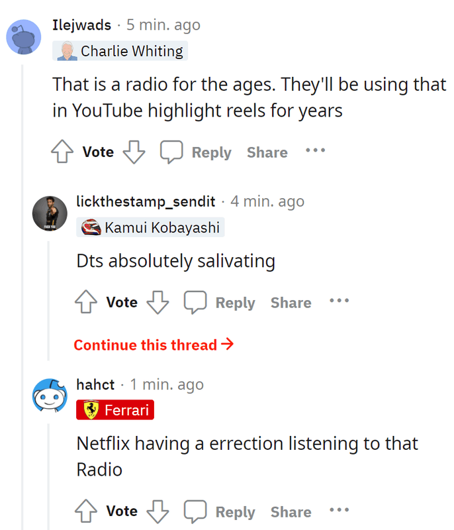Collapse Ilejwads' thread using the vertical line

coord(23,298)
